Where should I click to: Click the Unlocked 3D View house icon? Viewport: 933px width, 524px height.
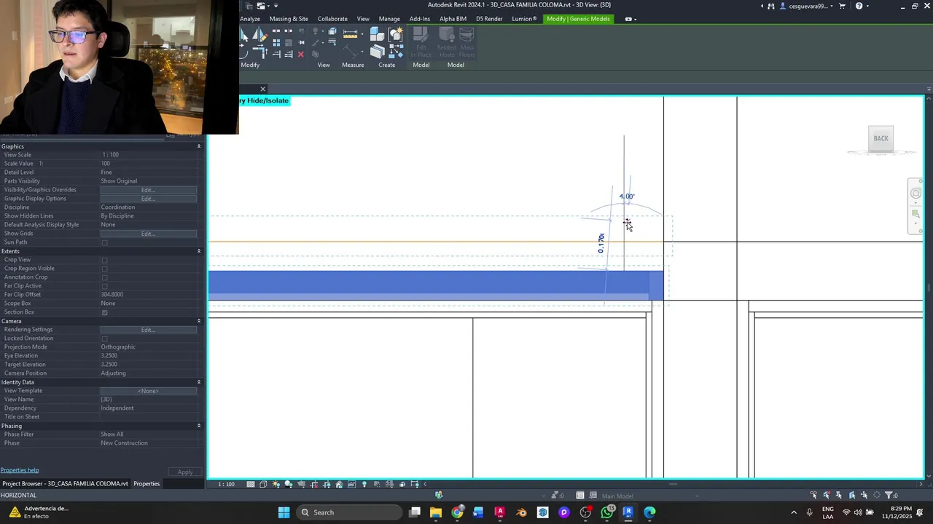pos(339,484)
